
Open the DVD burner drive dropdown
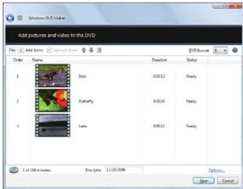click(221, 50)
